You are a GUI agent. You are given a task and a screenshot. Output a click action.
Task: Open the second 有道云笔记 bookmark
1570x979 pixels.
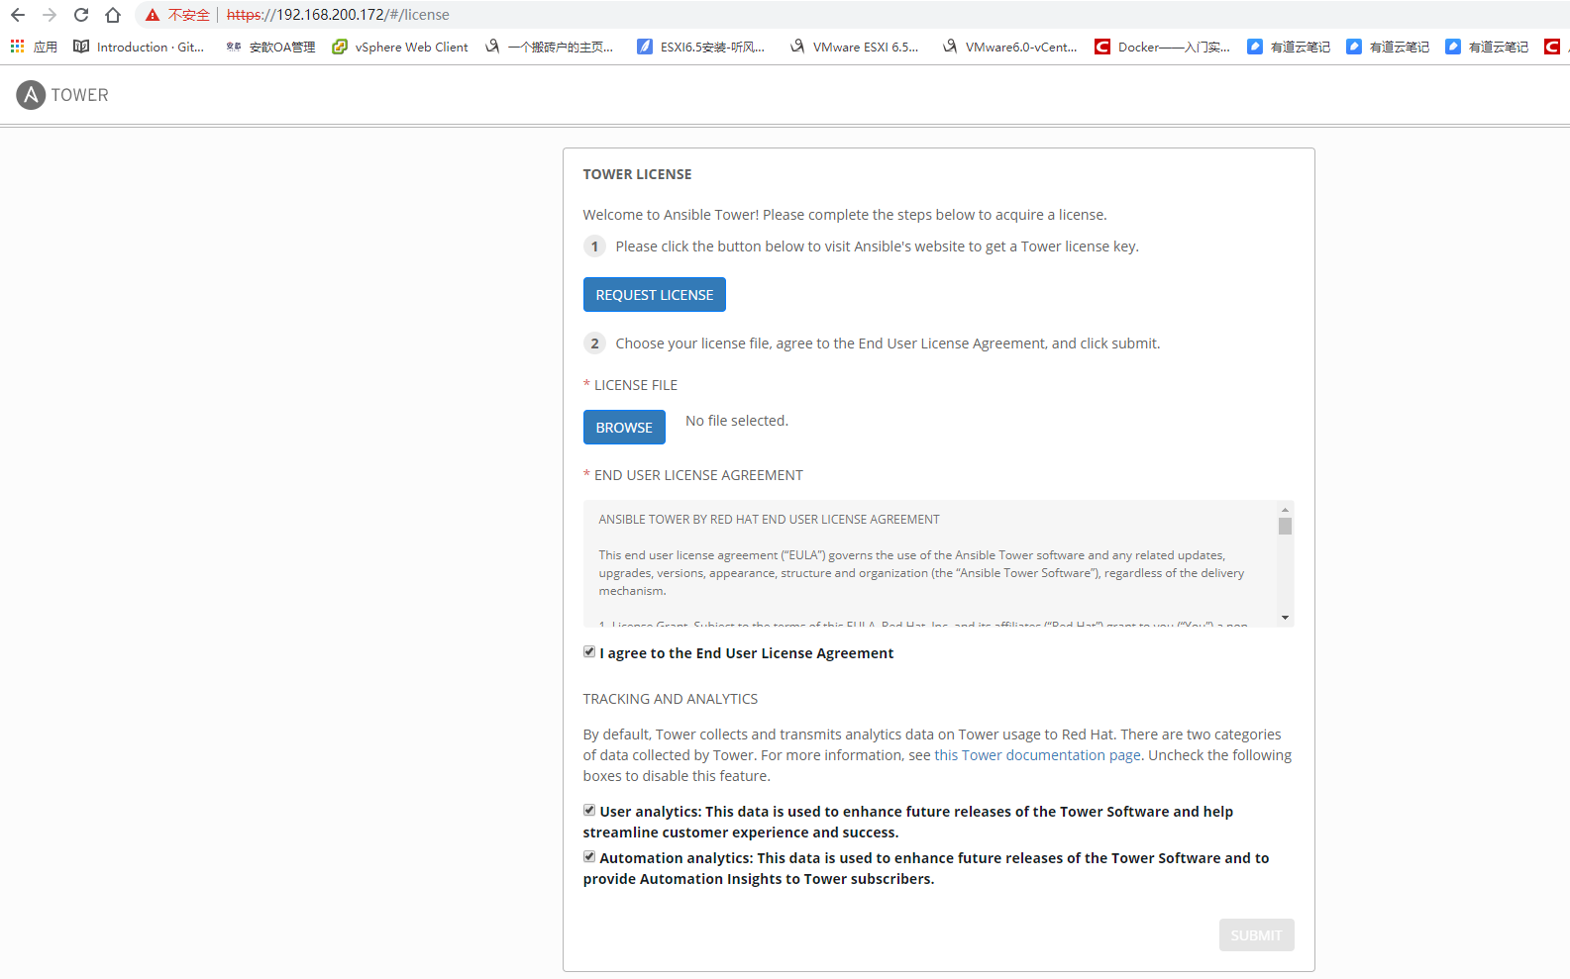(1388, 47)
